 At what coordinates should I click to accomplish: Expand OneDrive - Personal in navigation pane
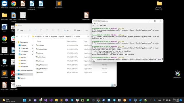(16, 70)
